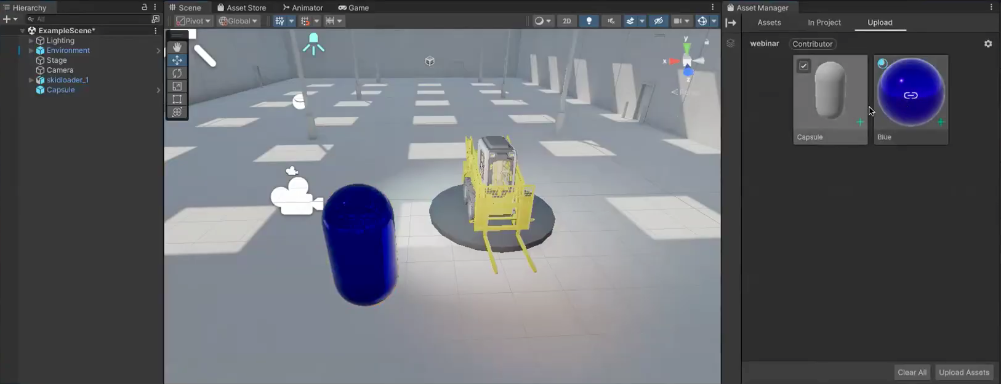
Task: Toggle grid snapping icon
Action: click(305, 21)
